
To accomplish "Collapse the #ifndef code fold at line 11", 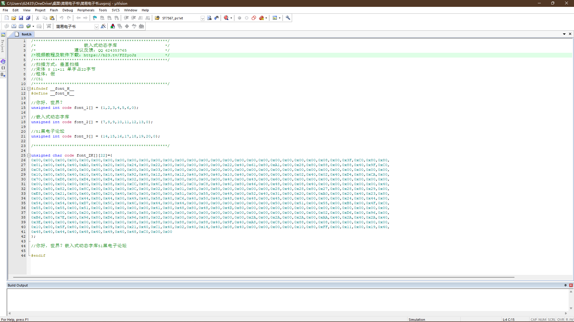I will [x=29, y=89].
